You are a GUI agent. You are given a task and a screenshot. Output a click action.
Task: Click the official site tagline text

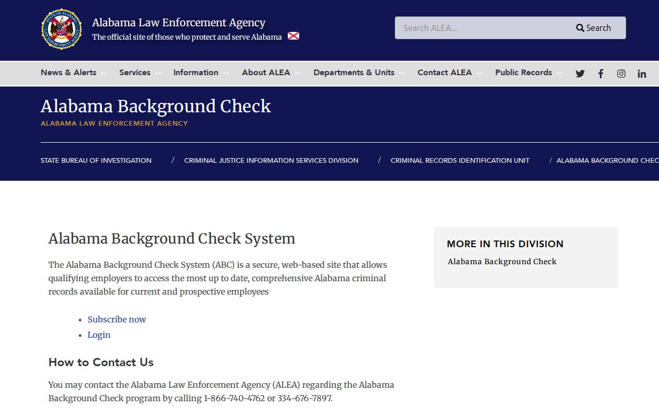click(187, 37)
